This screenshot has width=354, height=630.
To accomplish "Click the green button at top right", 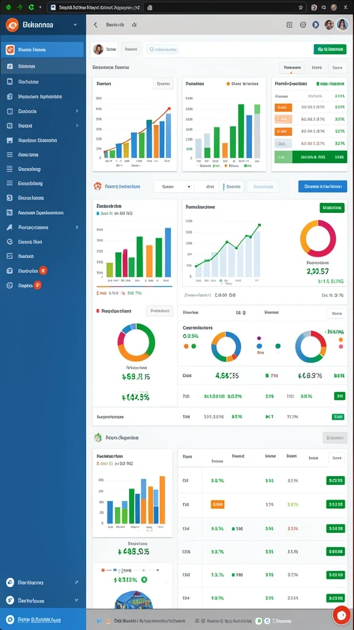I will click(330, 49).
